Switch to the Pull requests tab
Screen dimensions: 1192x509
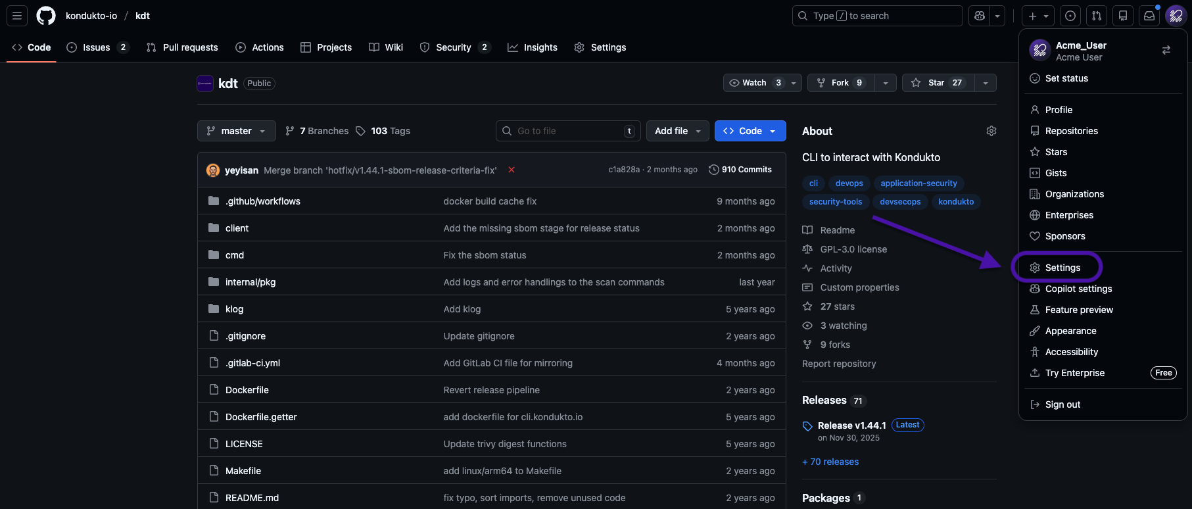[x=182, y=47]
